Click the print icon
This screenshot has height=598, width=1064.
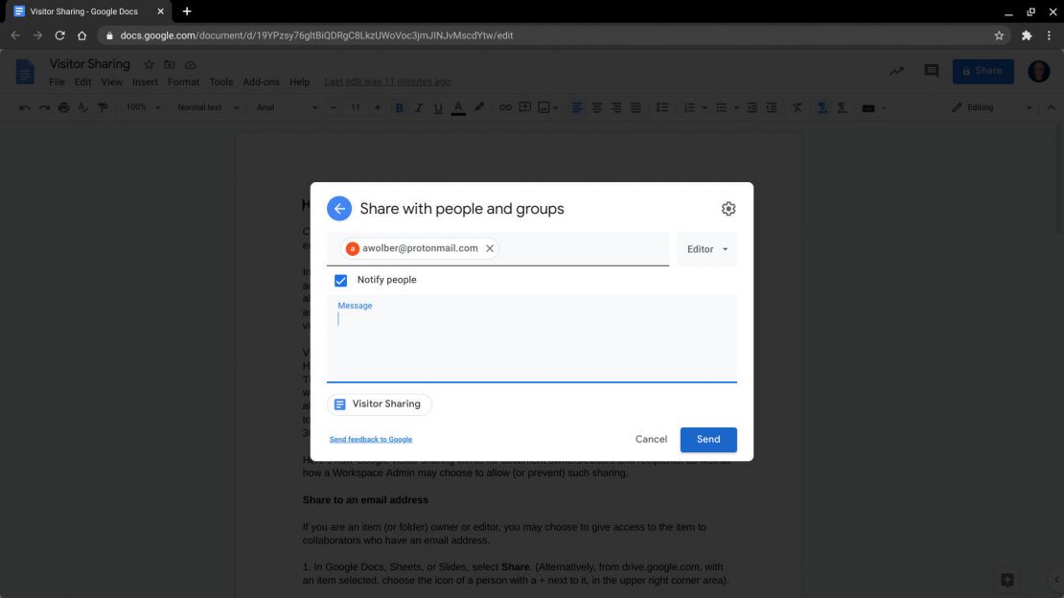[63, 107]
